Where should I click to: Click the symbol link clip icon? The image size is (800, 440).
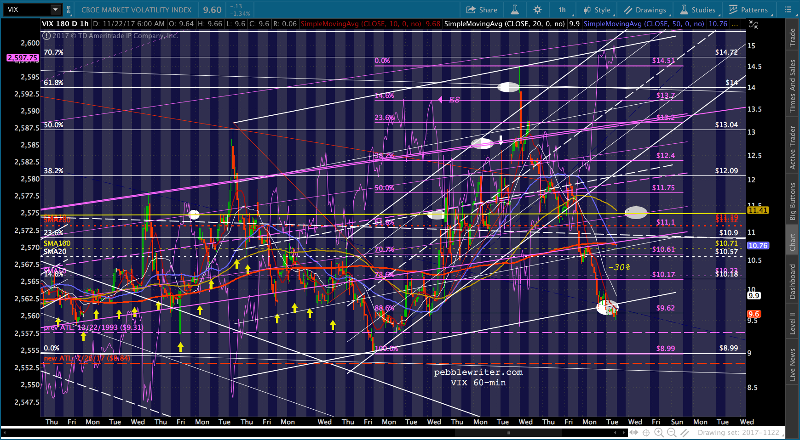(x=69, y=10)
